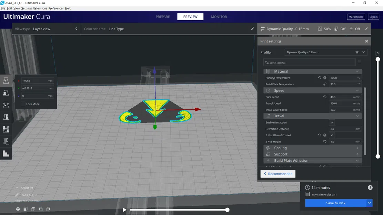Switch to 3D perspective camera view

[18, 209]
